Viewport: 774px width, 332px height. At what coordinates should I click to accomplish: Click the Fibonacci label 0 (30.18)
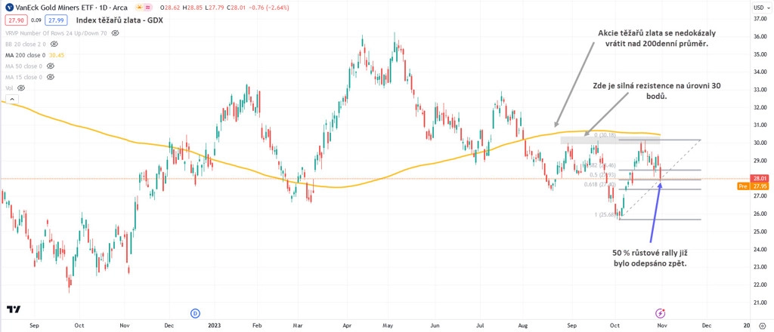[605, 134]
